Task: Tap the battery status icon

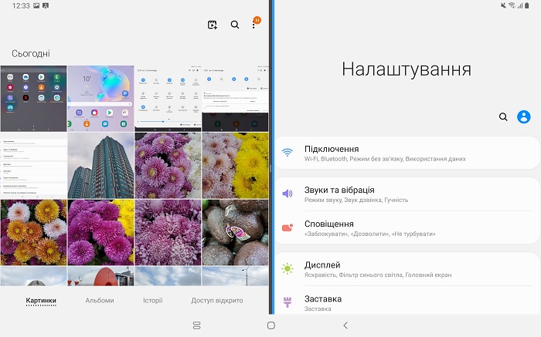Action: (527, 5)
